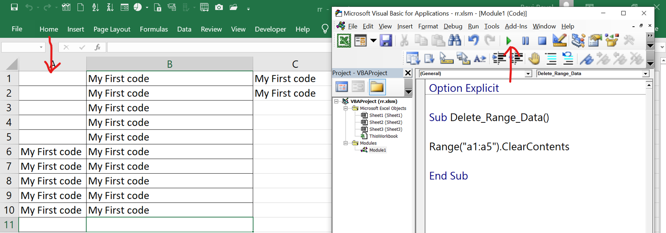Open the VBA Tools menu

tap(491, 26)
